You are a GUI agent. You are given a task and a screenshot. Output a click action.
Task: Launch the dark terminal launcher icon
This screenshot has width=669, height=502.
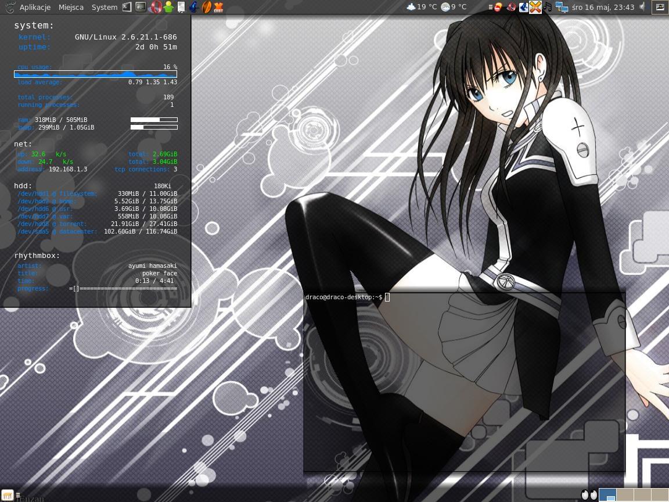click(141, 7)
